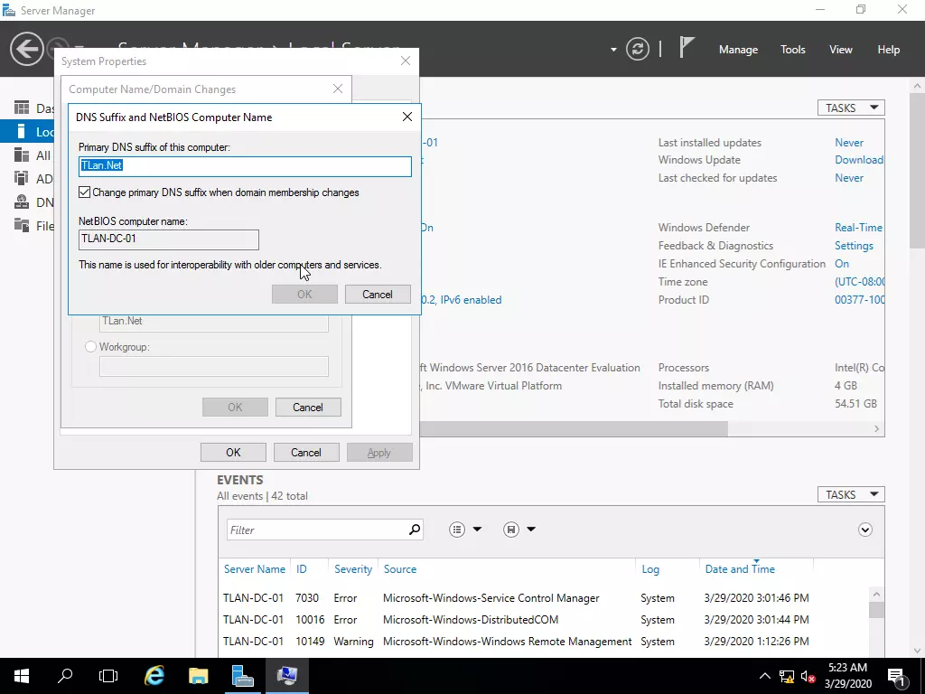Open File Explorer from the taskbar
925x694 pixels.
(x=198, y=676)
